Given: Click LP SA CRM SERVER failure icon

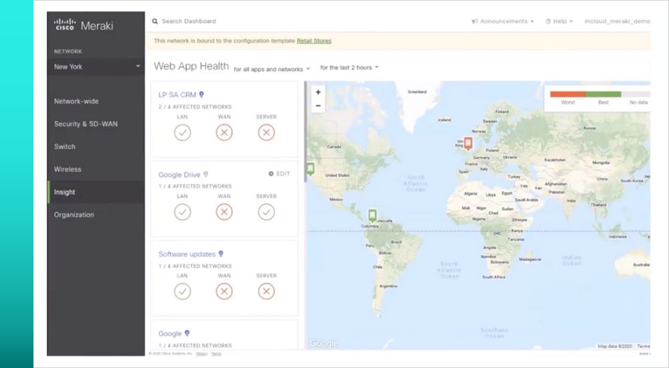Looking at the screenshot, I should pyautogui.click(x=266, y=132).
